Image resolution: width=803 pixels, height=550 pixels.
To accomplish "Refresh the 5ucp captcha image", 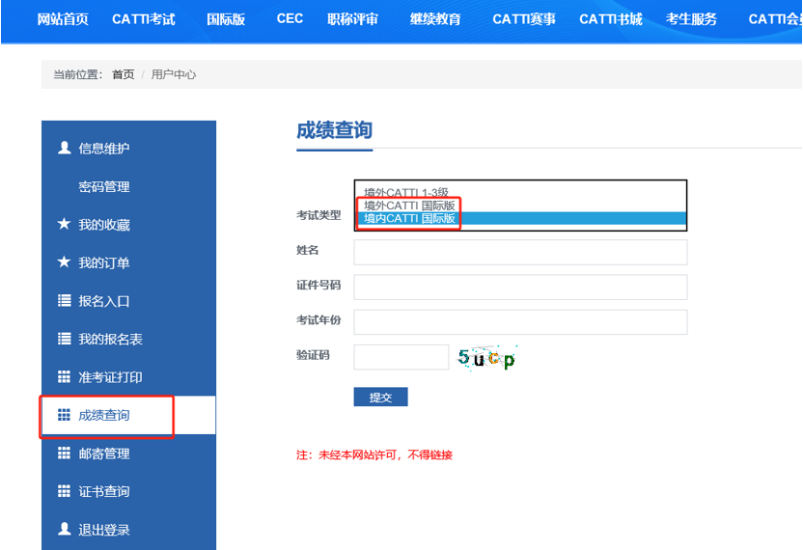I will [486, 357].
